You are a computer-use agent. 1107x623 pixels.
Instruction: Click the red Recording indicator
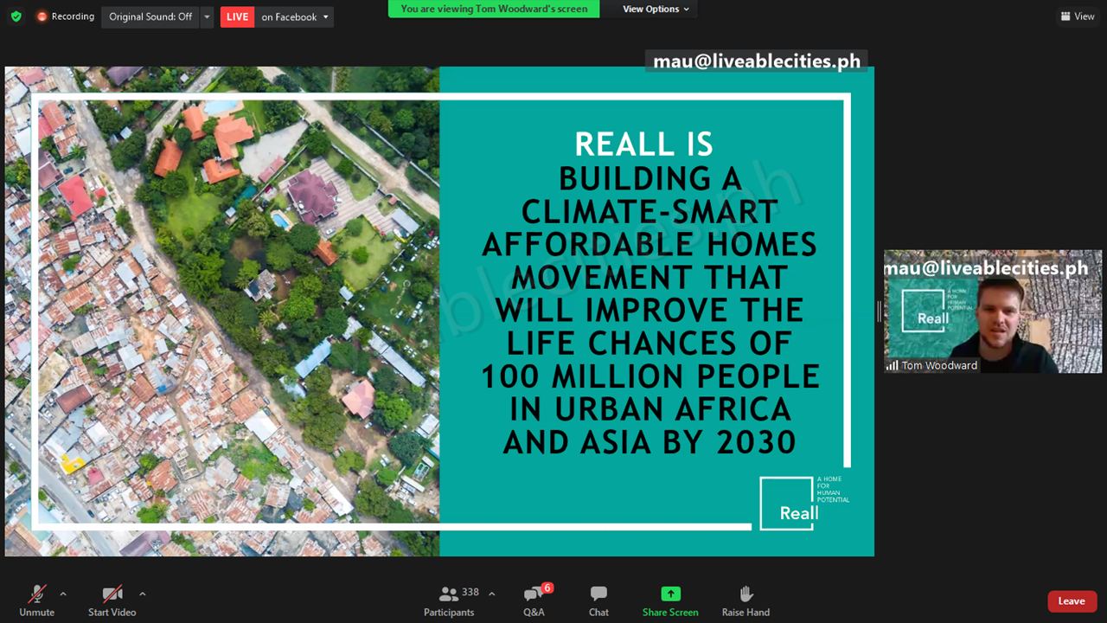65,16
